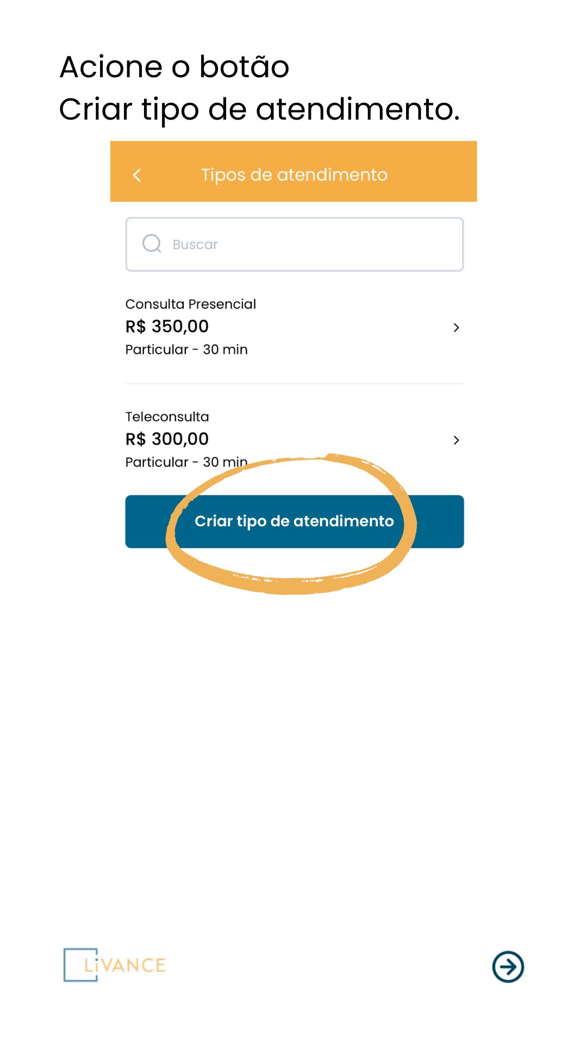Tap the back chevron in orange header

point(137,175)
